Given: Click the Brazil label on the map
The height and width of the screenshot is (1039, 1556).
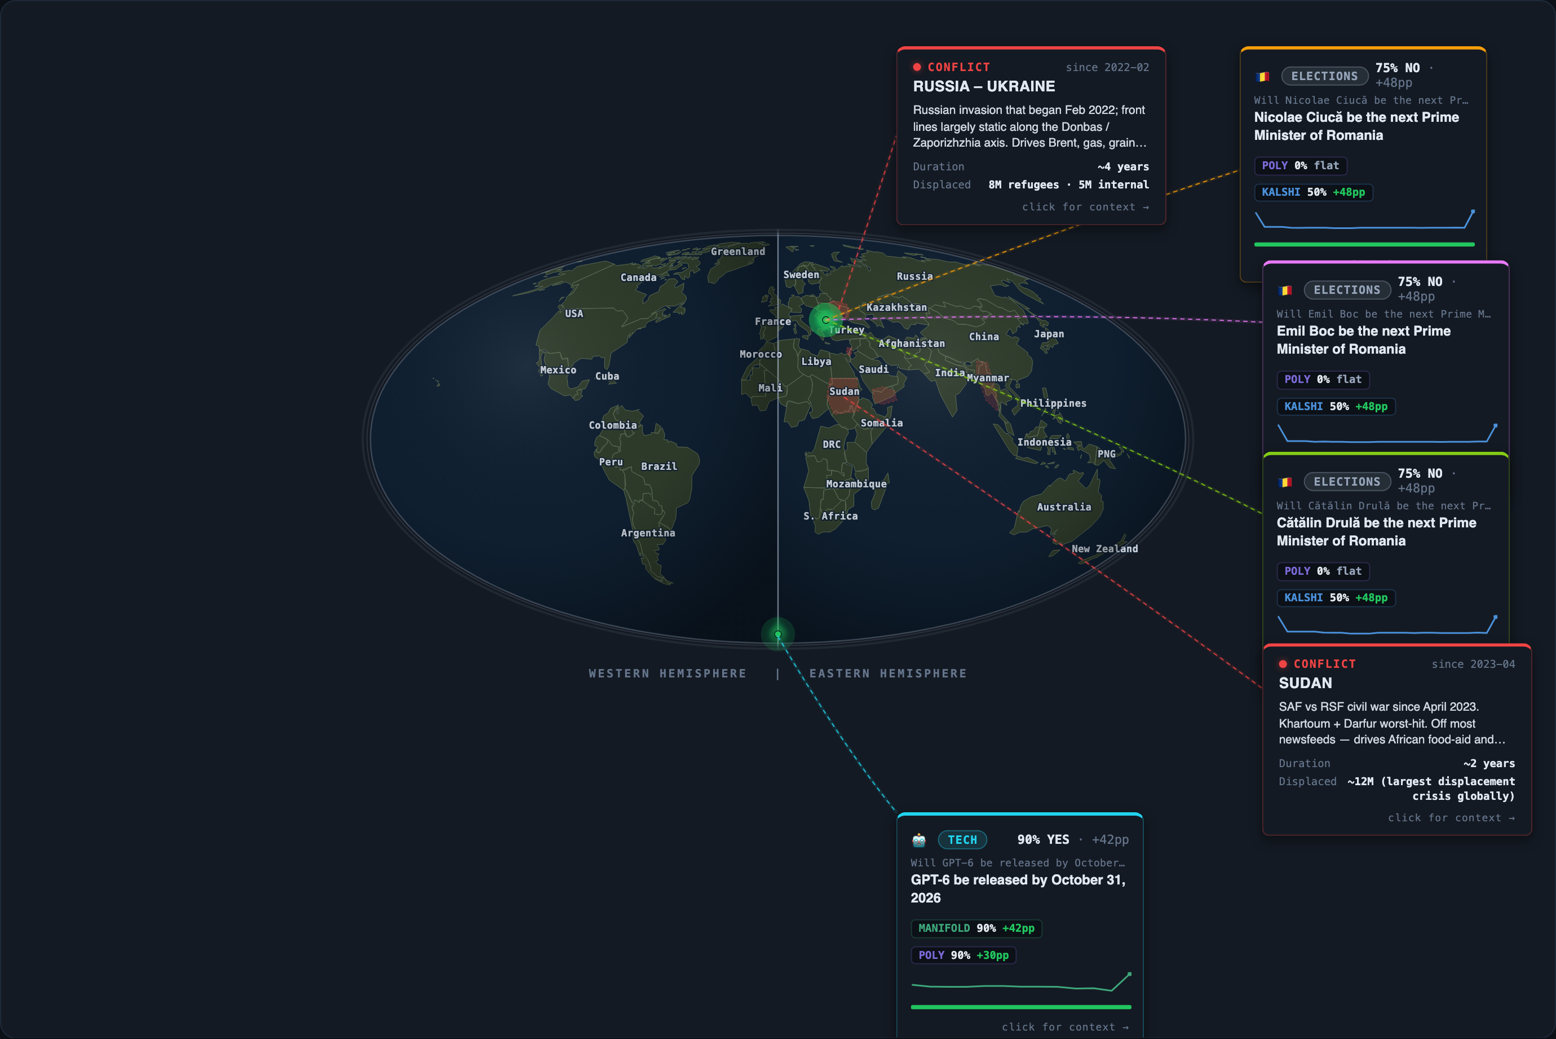Looking at the screenshot, I should click(659, 466).
